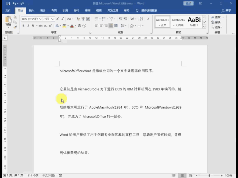The image size is (238, 178).
Task: Open borders dropdown arrow
Action: coord(143,26)
